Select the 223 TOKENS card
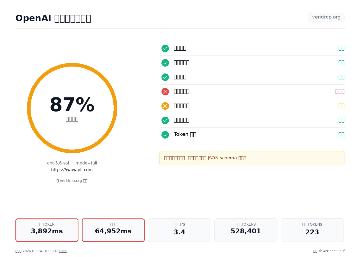This screenshot has width=360, height=257. pos(312,230)
